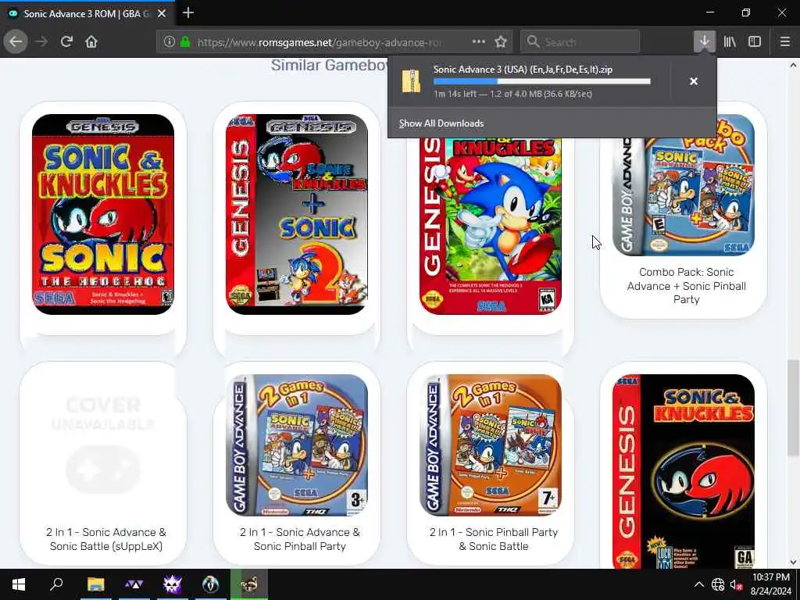Open the blue 2 Games in 1 cover

pyautogui.click(x=297, y=445)
